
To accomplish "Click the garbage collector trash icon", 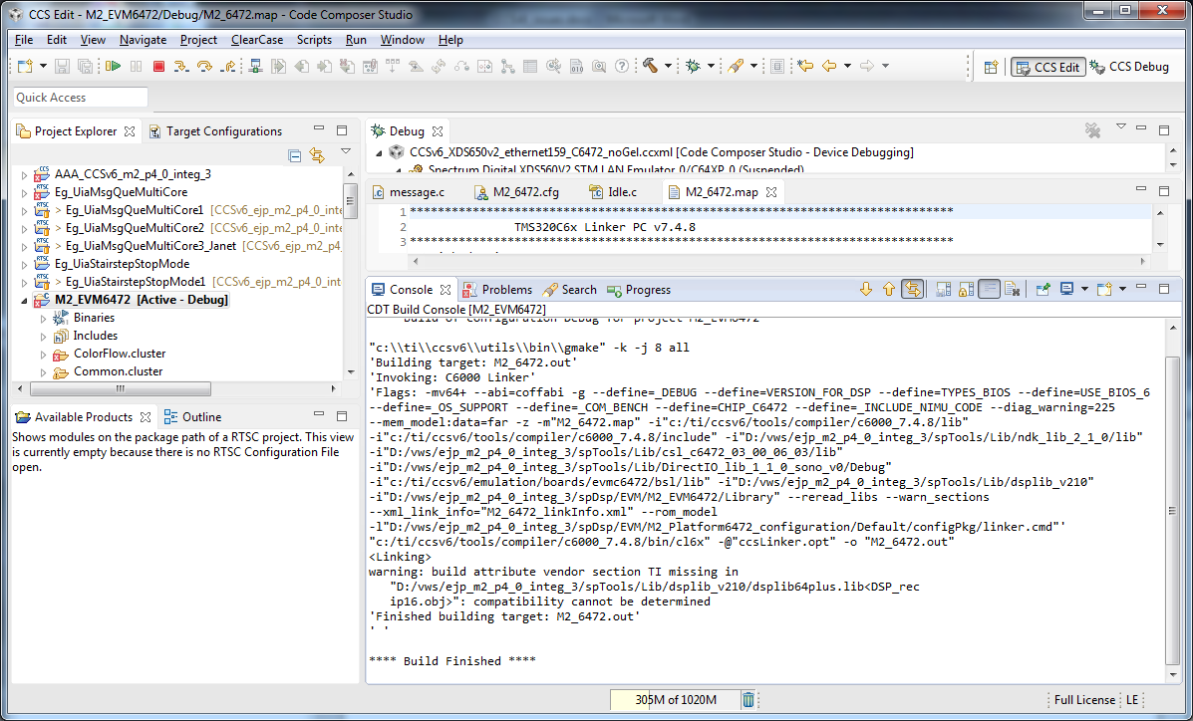I will (747, 700).
